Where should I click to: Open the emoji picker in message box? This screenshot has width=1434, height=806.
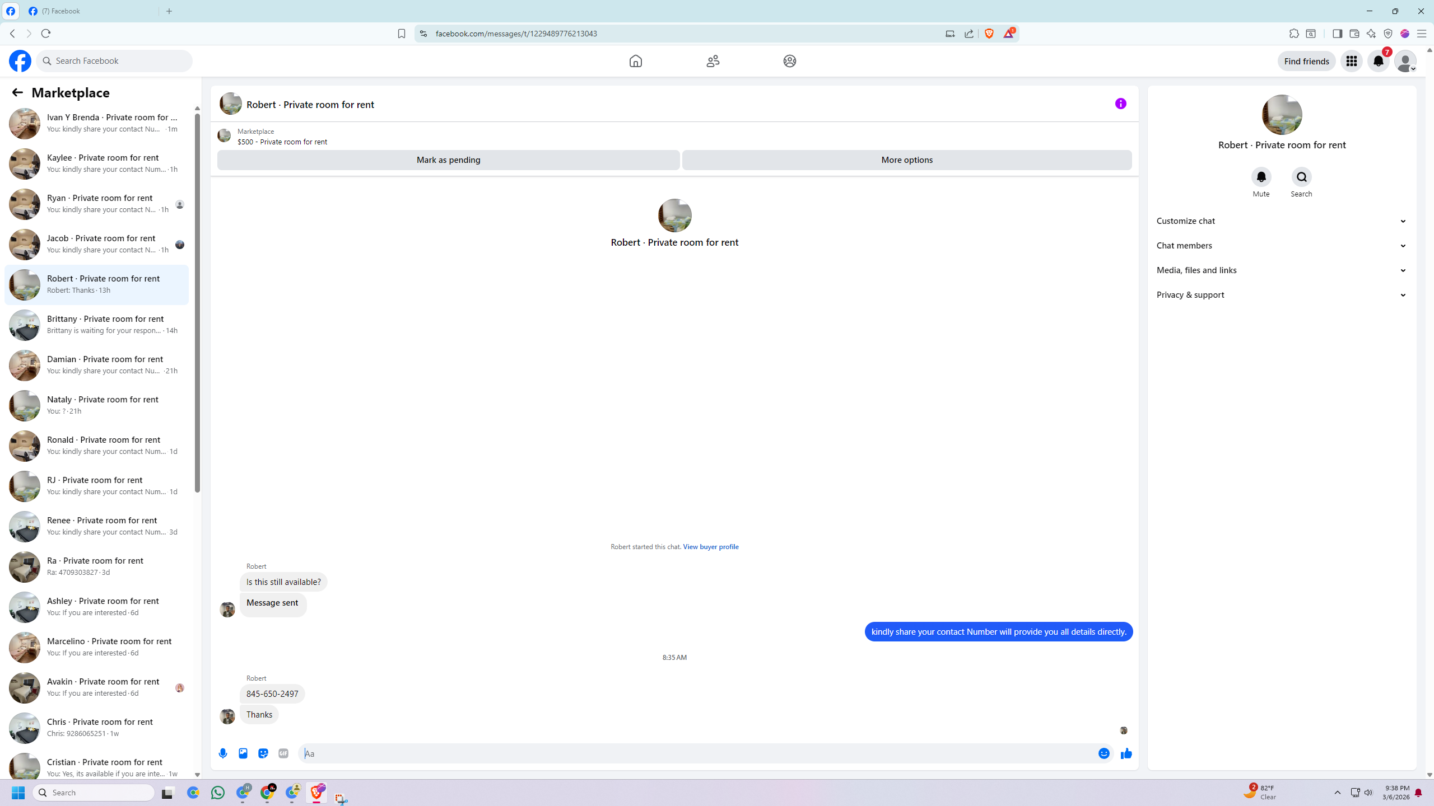1104,753
